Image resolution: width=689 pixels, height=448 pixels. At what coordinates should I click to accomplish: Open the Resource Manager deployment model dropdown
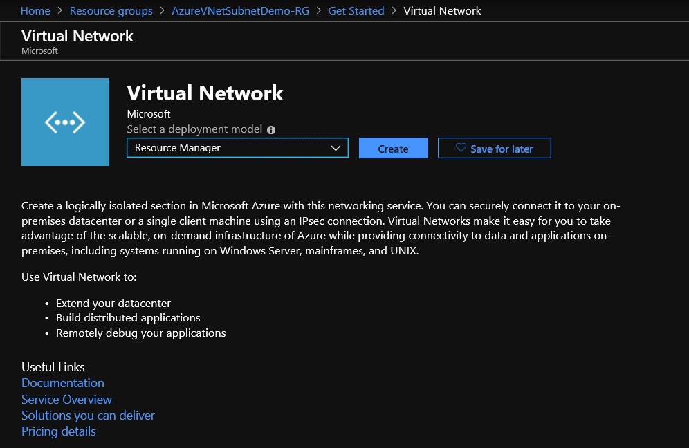237,147
